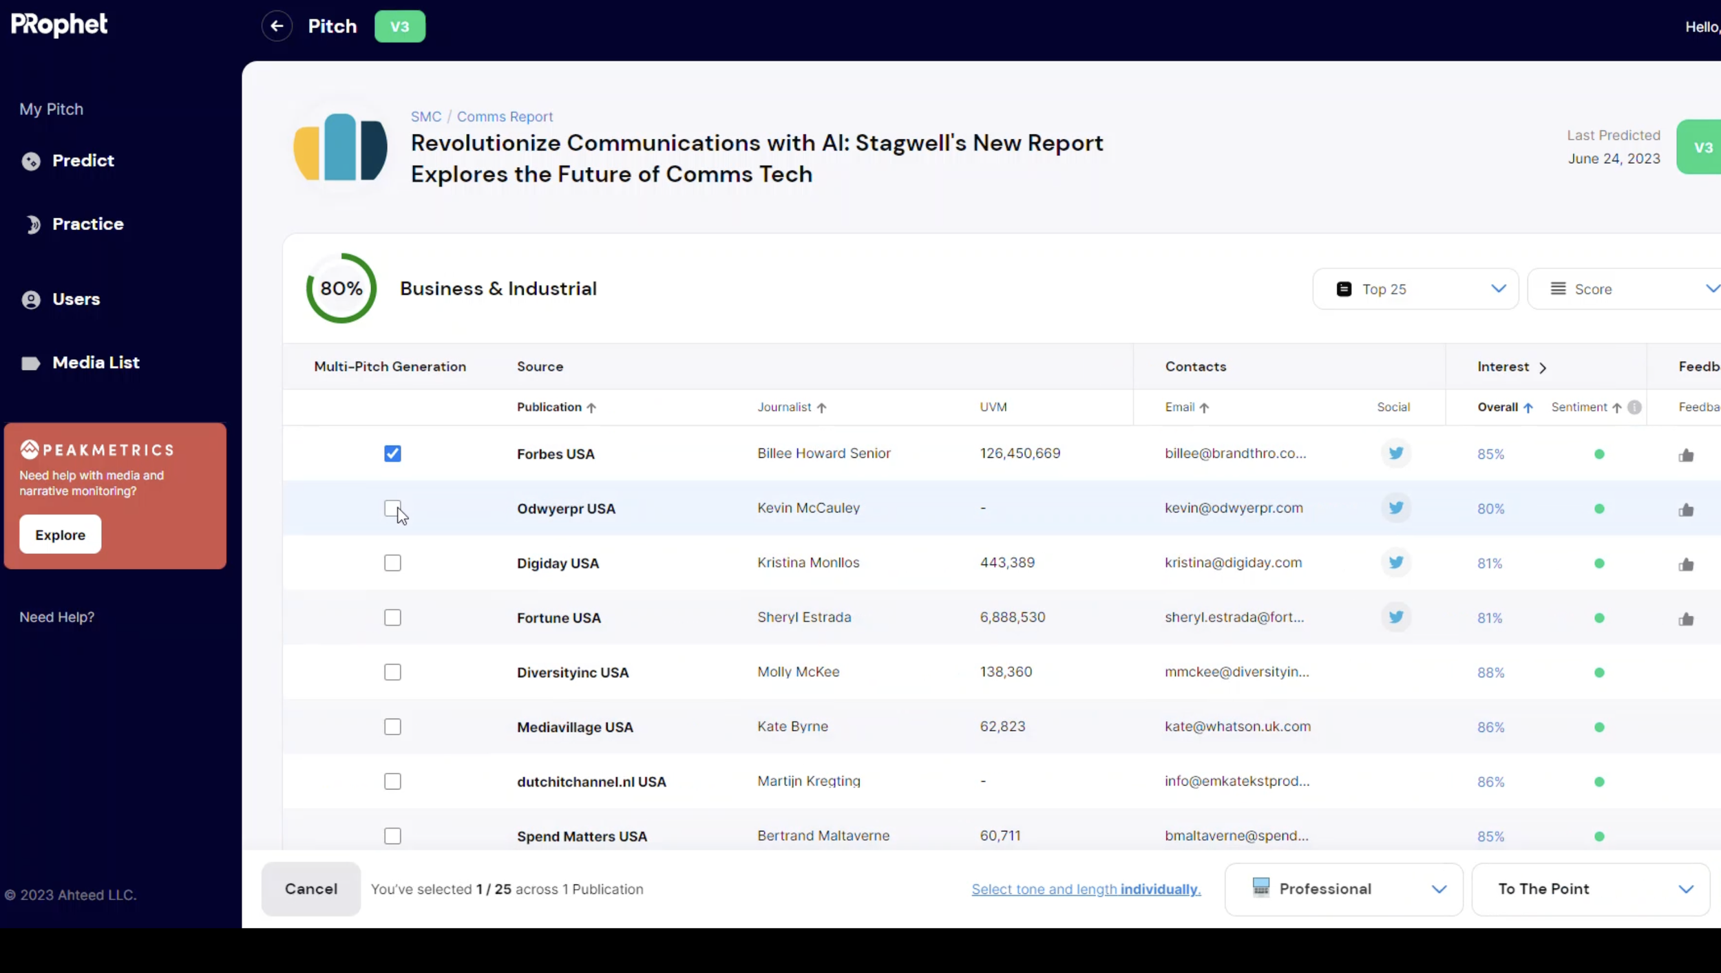Click the Sentiment info icon

tap(1634, 407)
